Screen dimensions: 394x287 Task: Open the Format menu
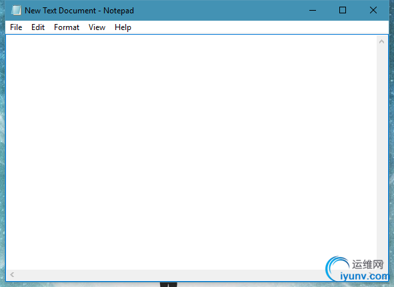coord(67,27)
